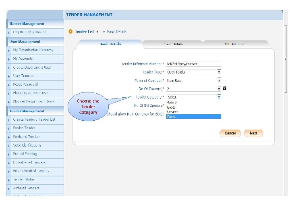Viewport: 290px width, 218px height.
Task: Click the vertical page scrollbar thumb
Action: (286, 59)
